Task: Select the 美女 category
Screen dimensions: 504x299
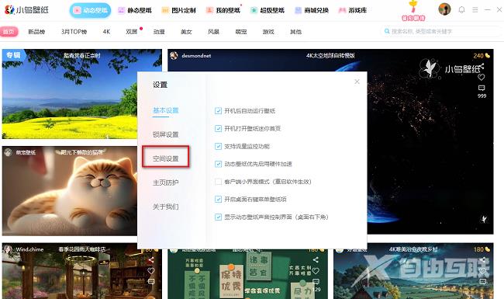Action: (x=186, y=32)
